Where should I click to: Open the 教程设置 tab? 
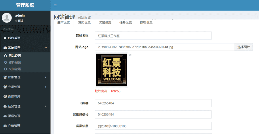(x=146, y=23)
